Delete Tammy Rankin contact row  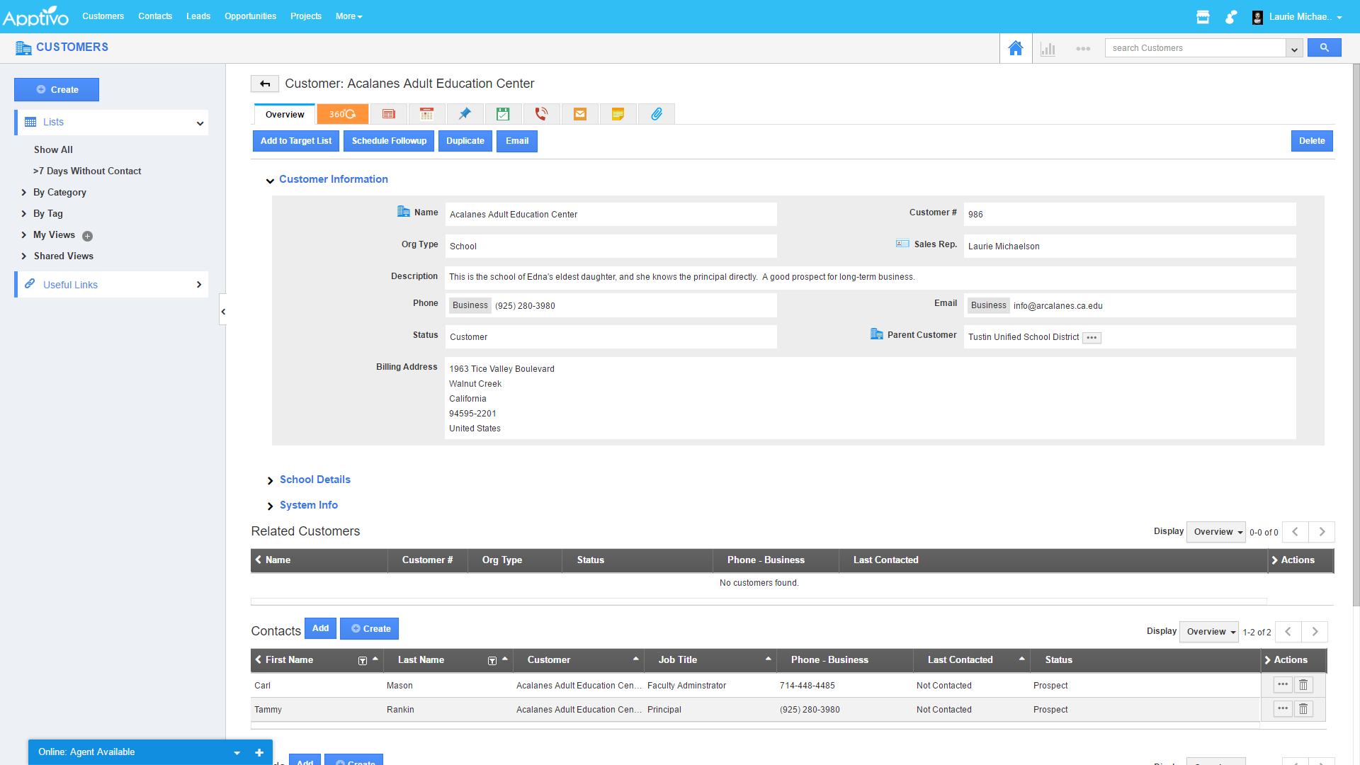pos(1303,709)
